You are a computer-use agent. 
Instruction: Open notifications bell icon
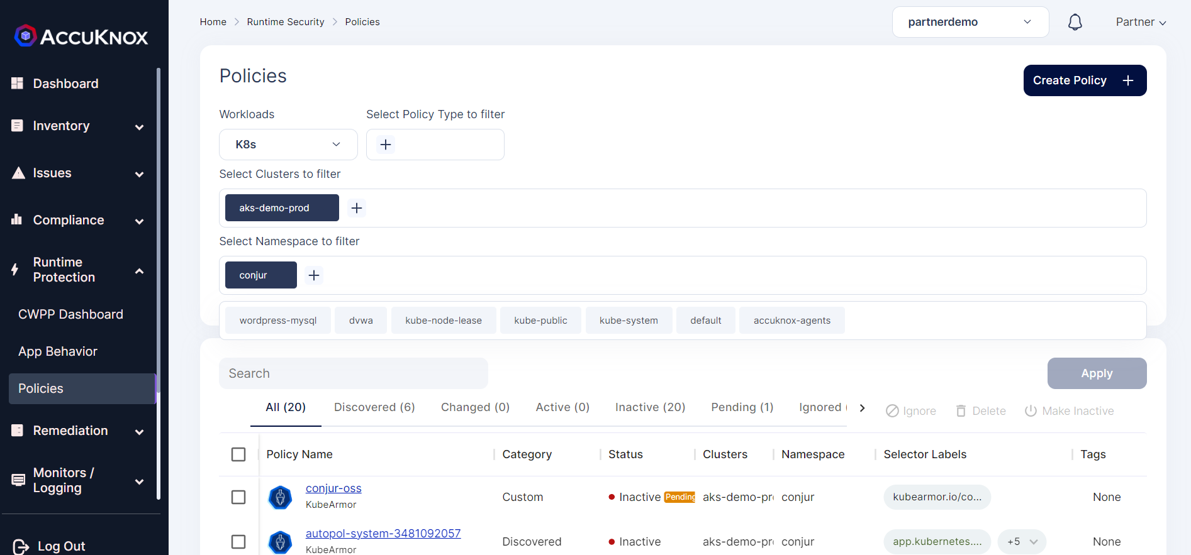coord(1075,23)
